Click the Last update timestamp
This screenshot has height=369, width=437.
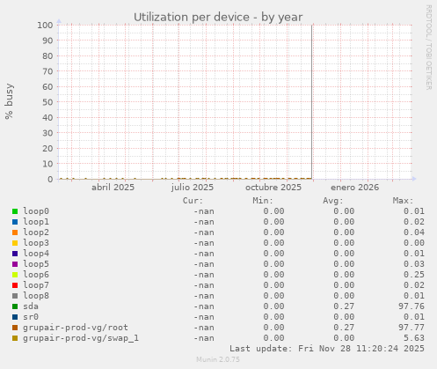pos(327,349)
